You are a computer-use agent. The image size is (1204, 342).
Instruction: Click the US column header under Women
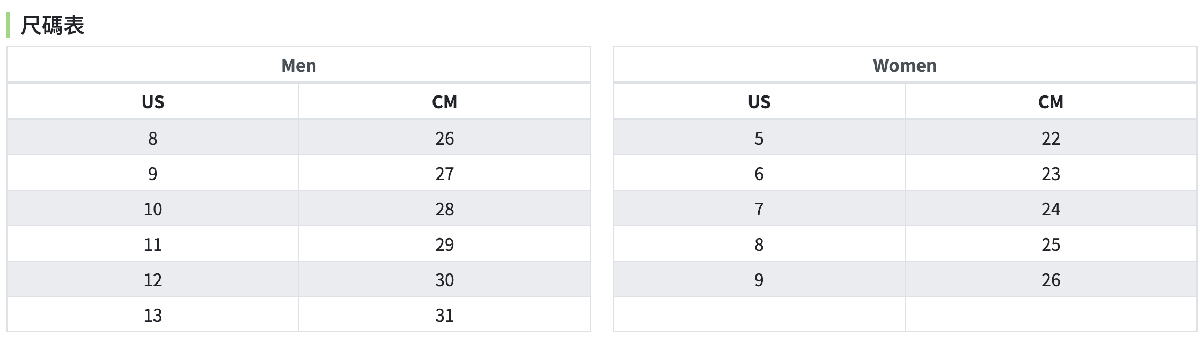click(x=759, y=102)
